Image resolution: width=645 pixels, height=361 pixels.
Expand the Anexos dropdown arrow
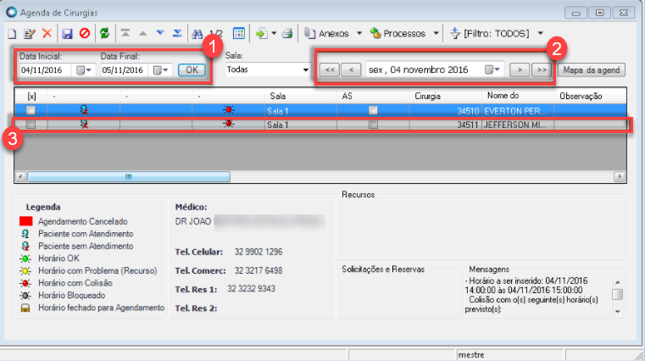tap(359, 33)
